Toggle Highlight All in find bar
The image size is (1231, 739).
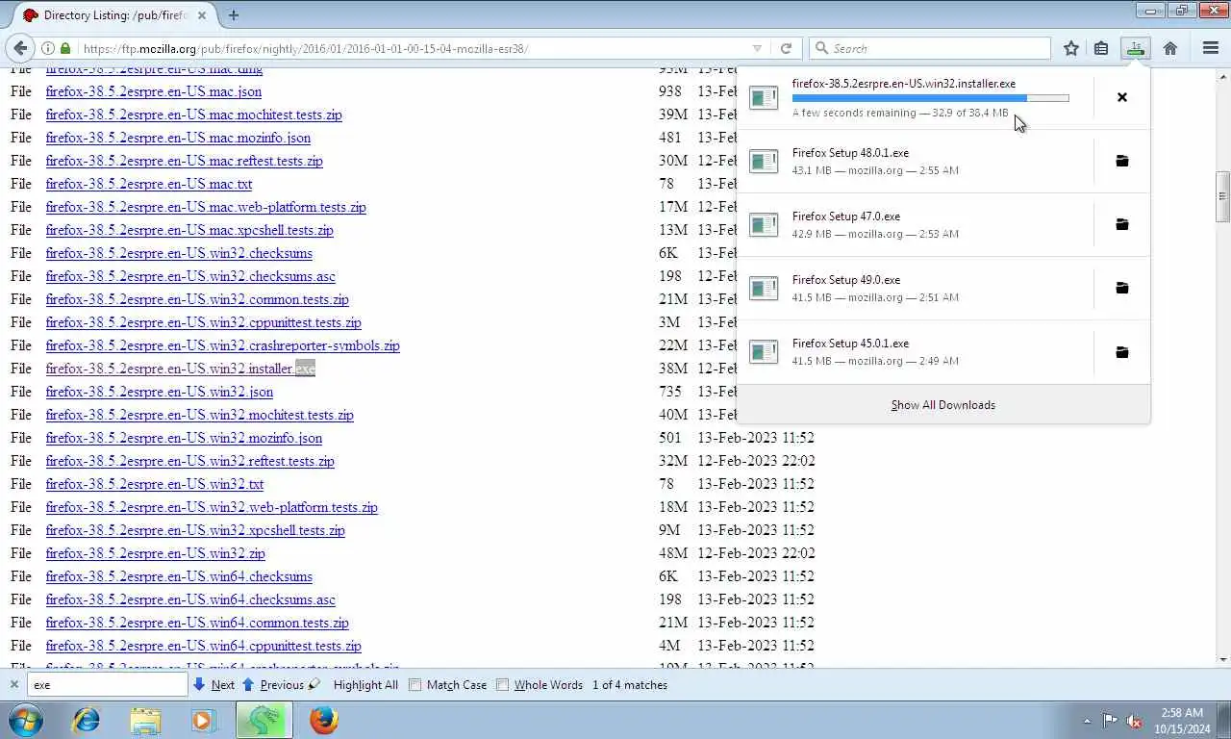click(365, 685)
